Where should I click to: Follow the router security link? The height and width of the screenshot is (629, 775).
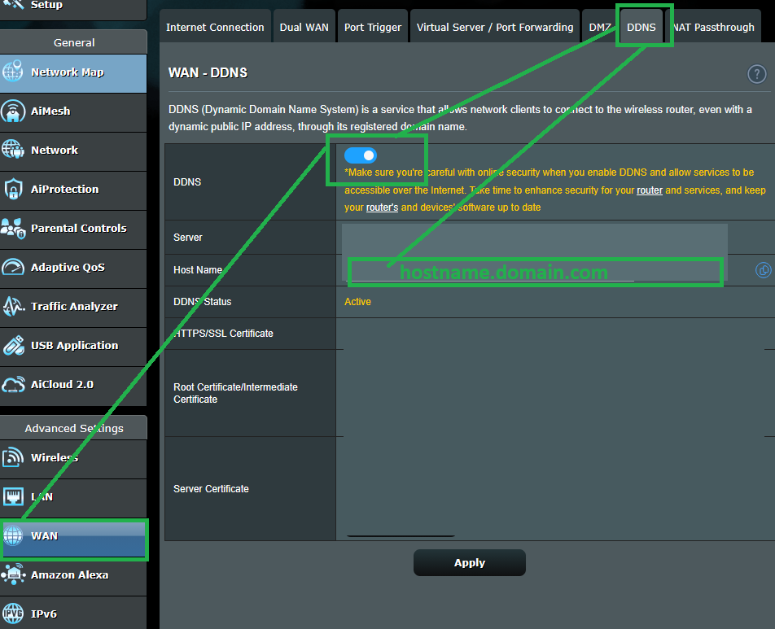(x=649, y=190)
